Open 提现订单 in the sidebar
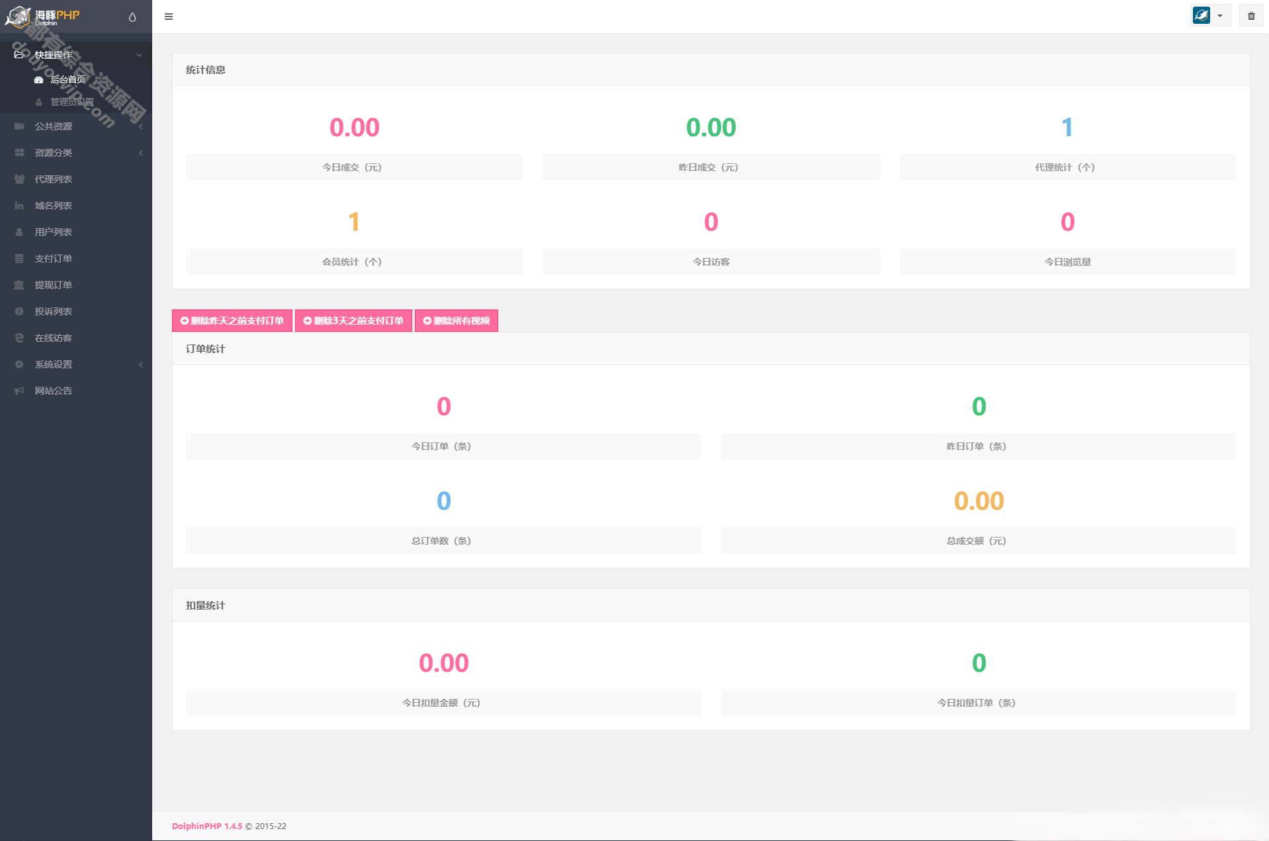Screen dimensions: 1269x841 pos(54,285)
